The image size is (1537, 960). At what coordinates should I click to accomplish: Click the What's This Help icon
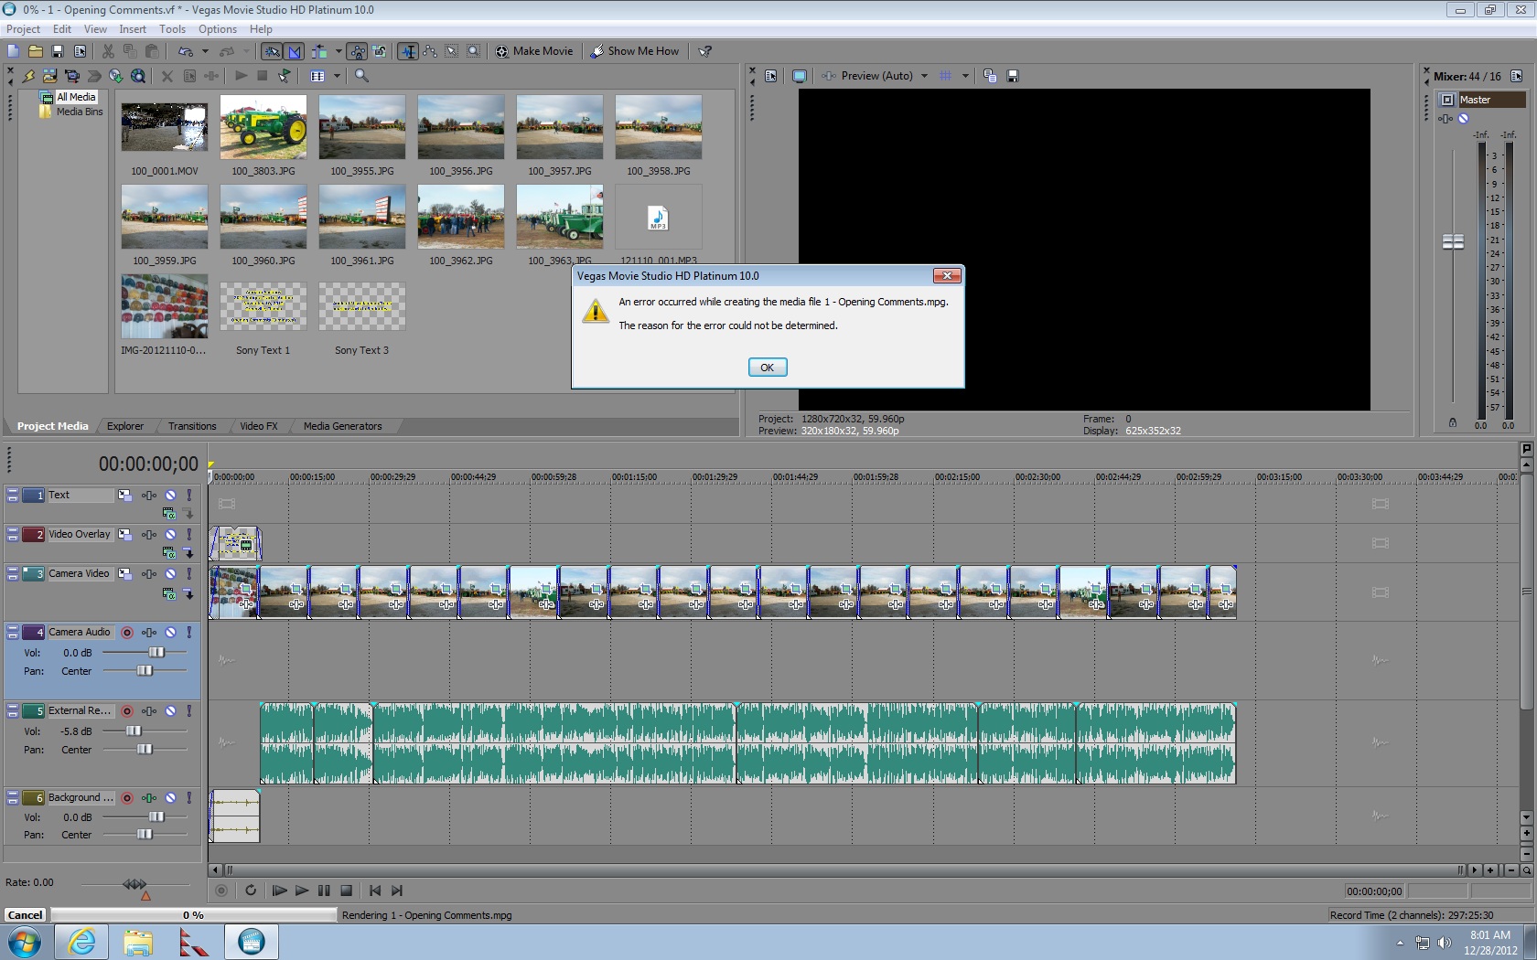pos(705,51)
